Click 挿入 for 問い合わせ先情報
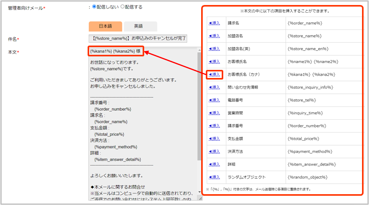Image resolution: width=369 pixels, height=205 pixels. coord(214,87)
